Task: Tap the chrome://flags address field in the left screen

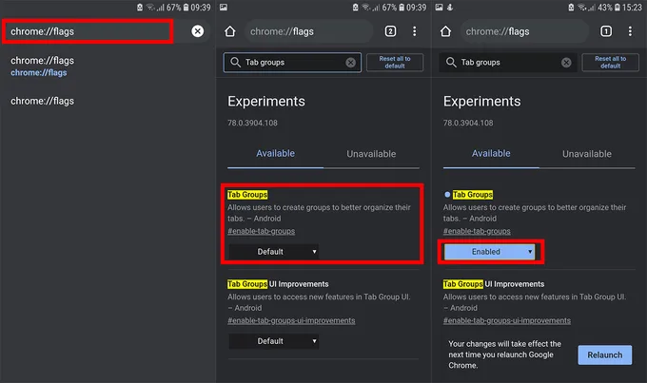Action: [88, 31]
